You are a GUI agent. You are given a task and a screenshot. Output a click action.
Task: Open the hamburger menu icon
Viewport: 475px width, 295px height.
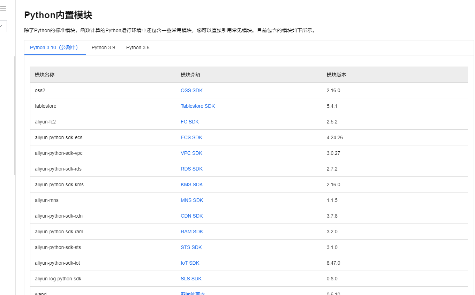[3, 9]
